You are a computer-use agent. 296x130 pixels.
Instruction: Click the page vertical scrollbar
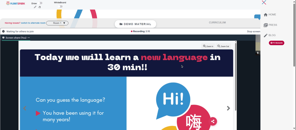click(295, 35)
